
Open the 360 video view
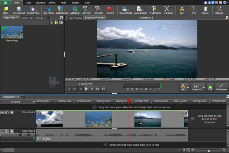point(210,87)
